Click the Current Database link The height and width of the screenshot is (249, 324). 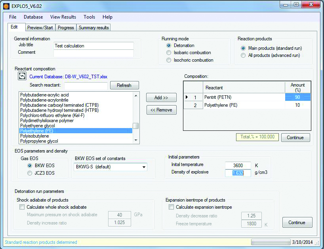[68, 77]
